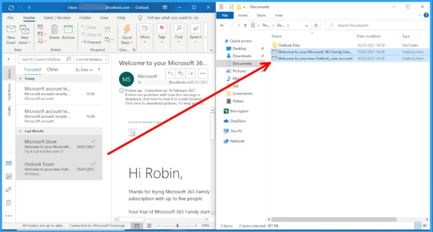Refresh the Documents folder
The height and width of the screenshot is (232, 433).
[x=316, y=25]
